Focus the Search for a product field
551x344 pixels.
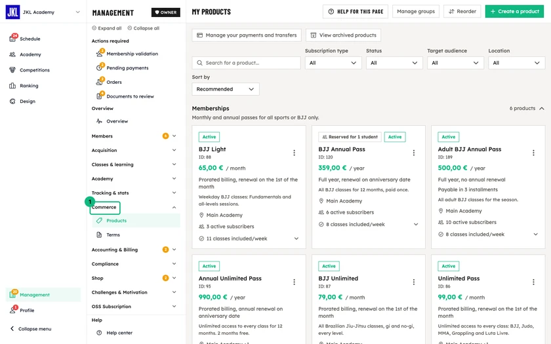(x=247, y=63)
